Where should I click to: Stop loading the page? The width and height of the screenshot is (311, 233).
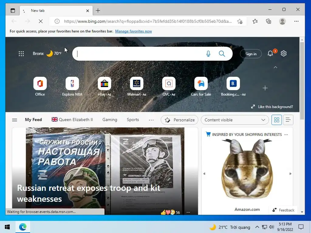coord(41,21)
